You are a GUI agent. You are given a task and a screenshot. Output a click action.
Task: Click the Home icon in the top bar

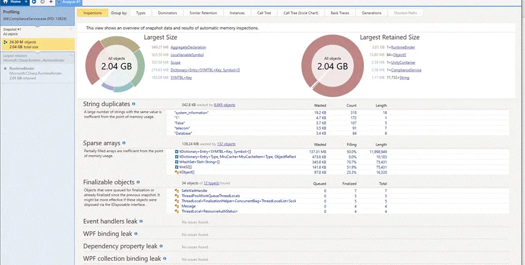5,2
